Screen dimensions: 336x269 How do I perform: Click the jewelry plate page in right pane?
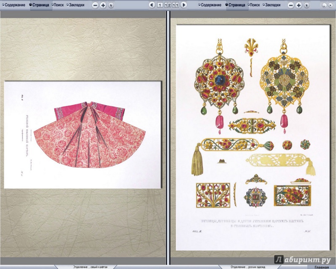pyautogui.click(x=253, y=137)
